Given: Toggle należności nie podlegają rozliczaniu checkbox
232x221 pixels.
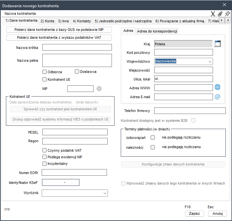Looking at the screenshot, I should pyautogui.click(x=153, y=147).
